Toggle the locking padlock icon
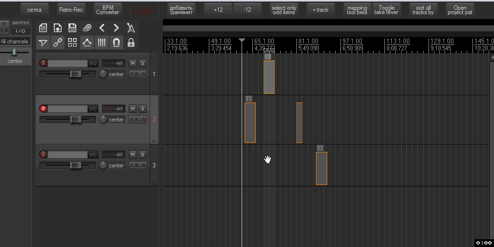Screen dimensions: 494x247 tap(131, 43)
